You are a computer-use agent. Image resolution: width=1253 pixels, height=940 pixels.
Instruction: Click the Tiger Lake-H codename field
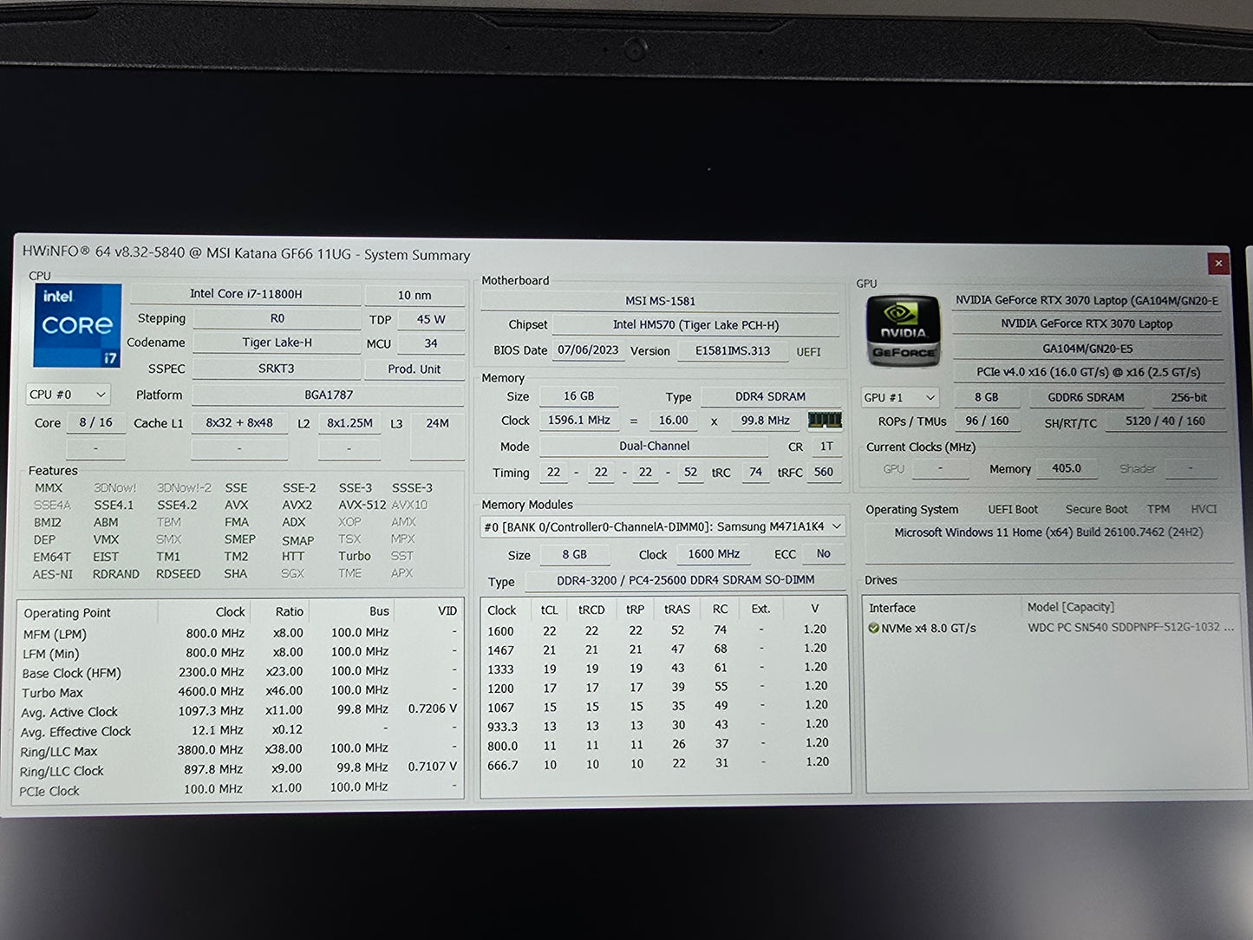277,343
